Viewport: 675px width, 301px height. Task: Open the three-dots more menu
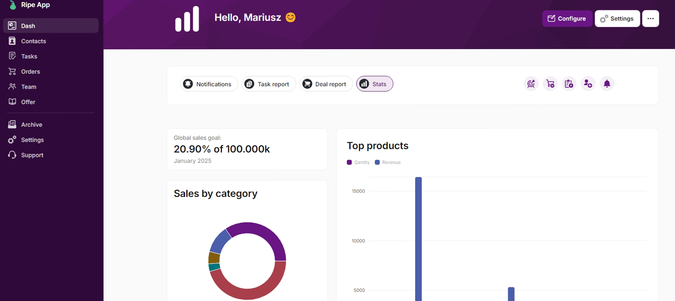(x=650, y=19)
